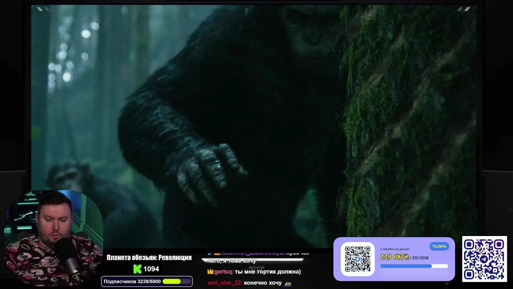
Task: Click the green Kick logo icon
Action: coord(137,269)
